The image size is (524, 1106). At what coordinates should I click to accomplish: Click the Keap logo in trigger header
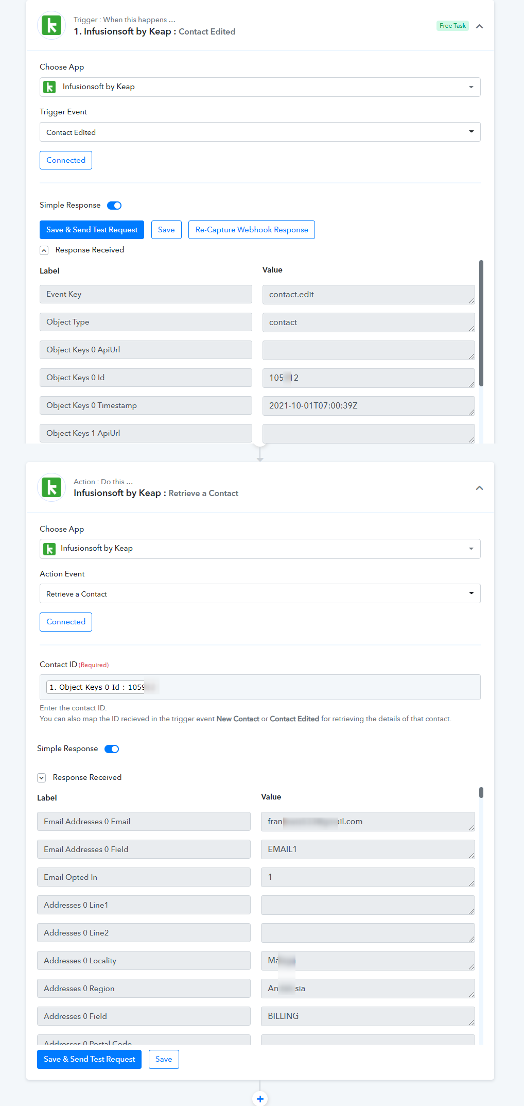(51, 25)
